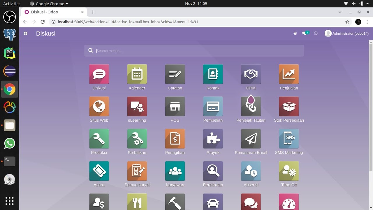Open the Terminal from the dock
Viewport: 373px width, 210px height.
(9, 161)
